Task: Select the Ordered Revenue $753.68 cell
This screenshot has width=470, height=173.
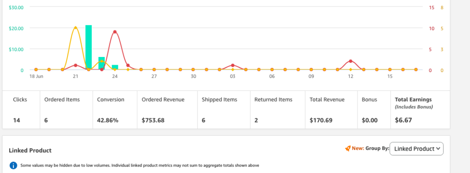Action: [167, 110]
